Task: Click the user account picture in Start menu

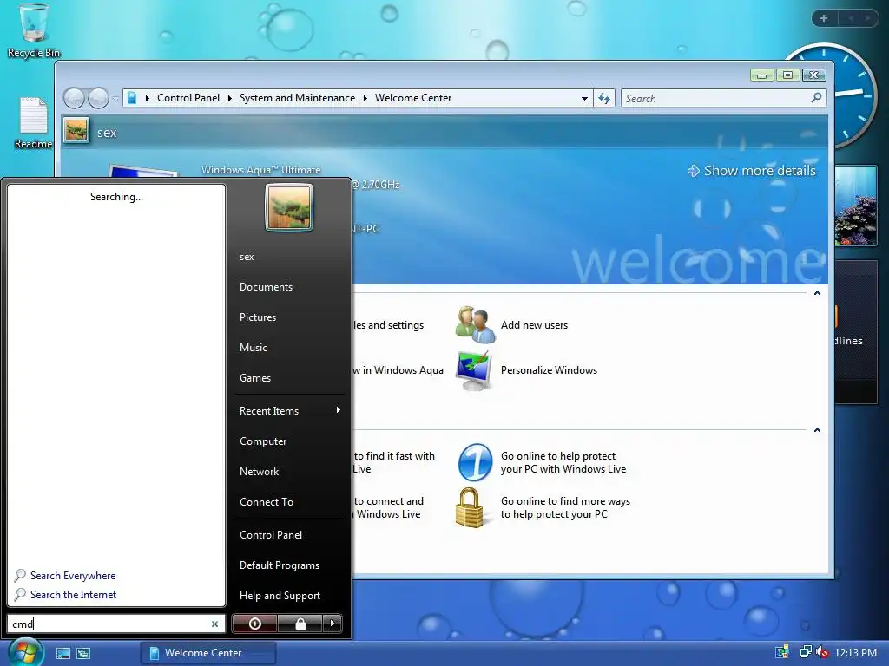Action: point(289,207)
